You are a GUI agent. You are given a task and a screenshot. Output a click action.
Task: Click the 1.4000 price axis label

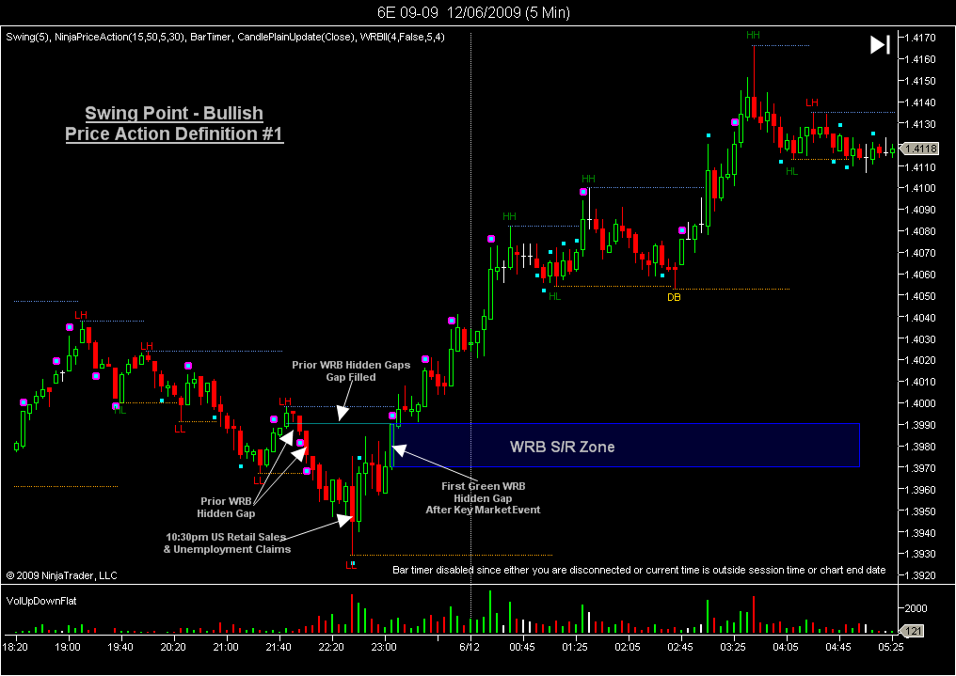click(921, 403)
